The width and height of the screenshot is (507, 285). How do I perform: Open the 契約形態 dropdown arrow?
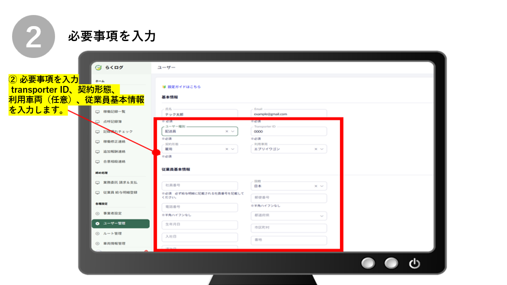(x=233, y=149)
